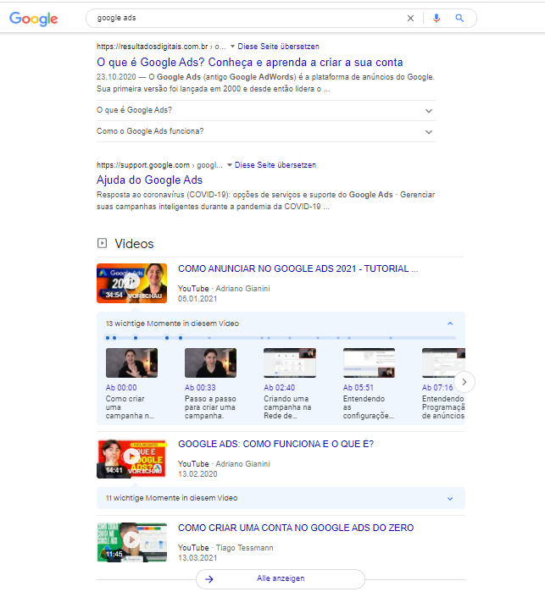This screenshot has width=545, height=603.
Task: Open the Ab 05:51 moment thumbnail
Action: pyautogui.click(x=369, y=362)
